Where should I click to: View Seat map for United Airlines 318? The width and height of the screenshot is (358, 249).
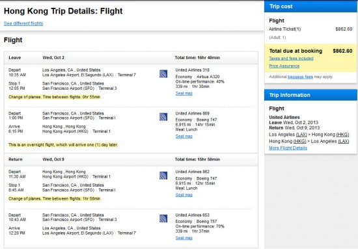[x=184, y=93]
